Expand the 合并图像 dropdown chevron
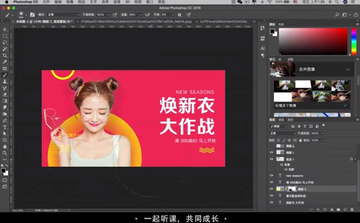The image size is (360, 223). point(348,69)
